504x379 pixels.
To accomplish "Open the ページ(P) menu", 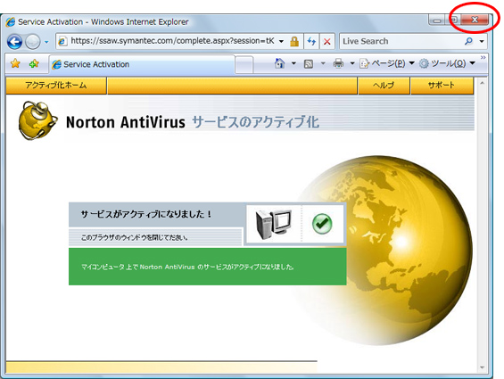I will click(x=386, y=63).
